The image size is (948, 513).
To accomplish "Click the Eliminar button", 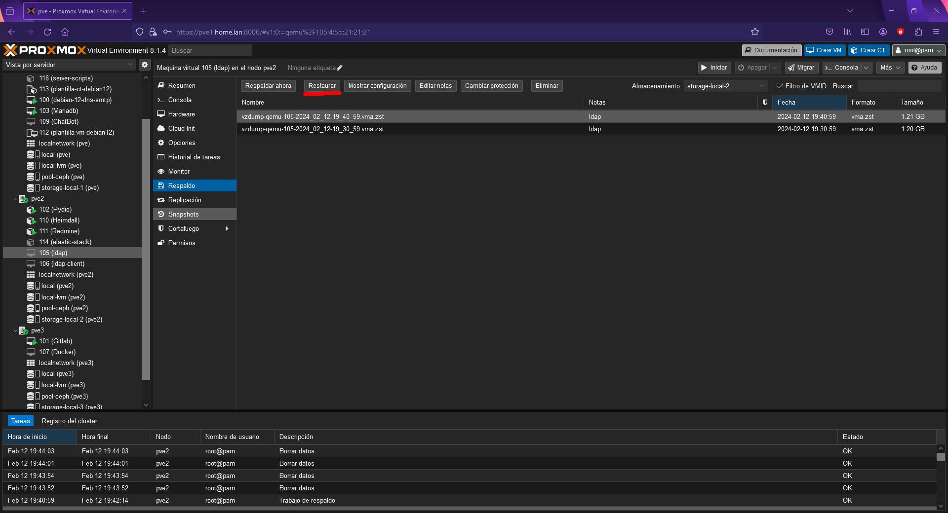I will (x=547, y=86).
